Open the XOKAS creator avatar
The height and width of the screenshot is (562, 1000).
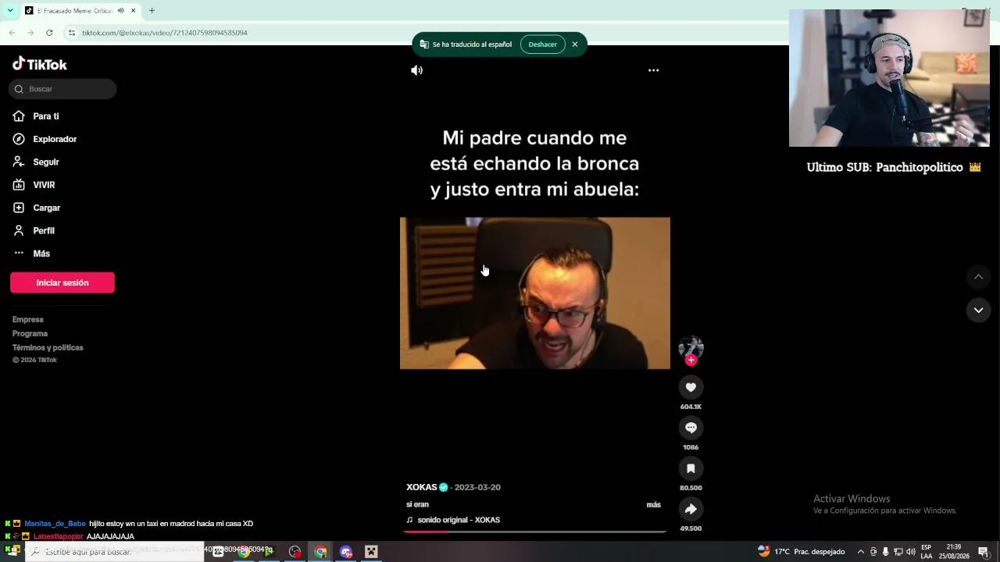[691, 347]
